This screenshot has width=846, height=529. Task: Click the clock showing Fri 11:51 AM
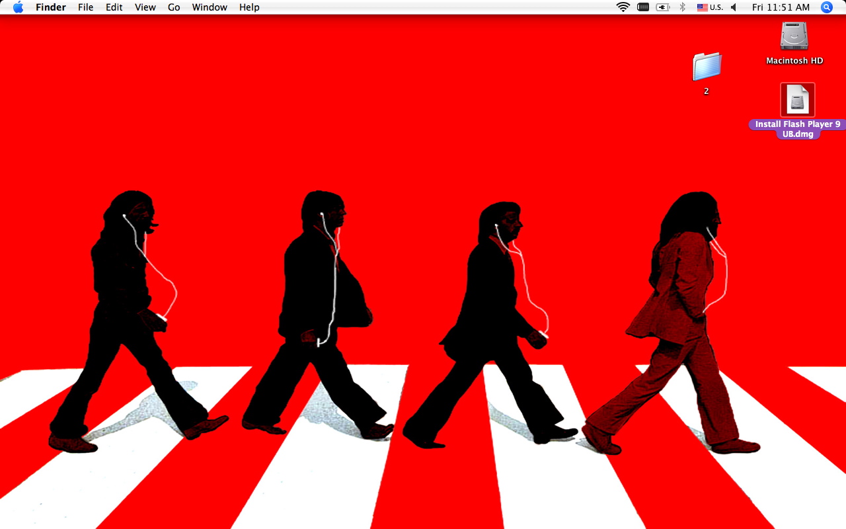point(781,7)
